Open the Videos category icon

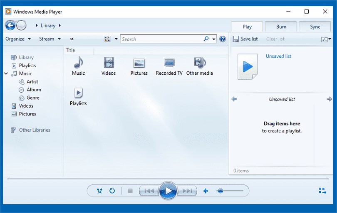tap(109, 63)
